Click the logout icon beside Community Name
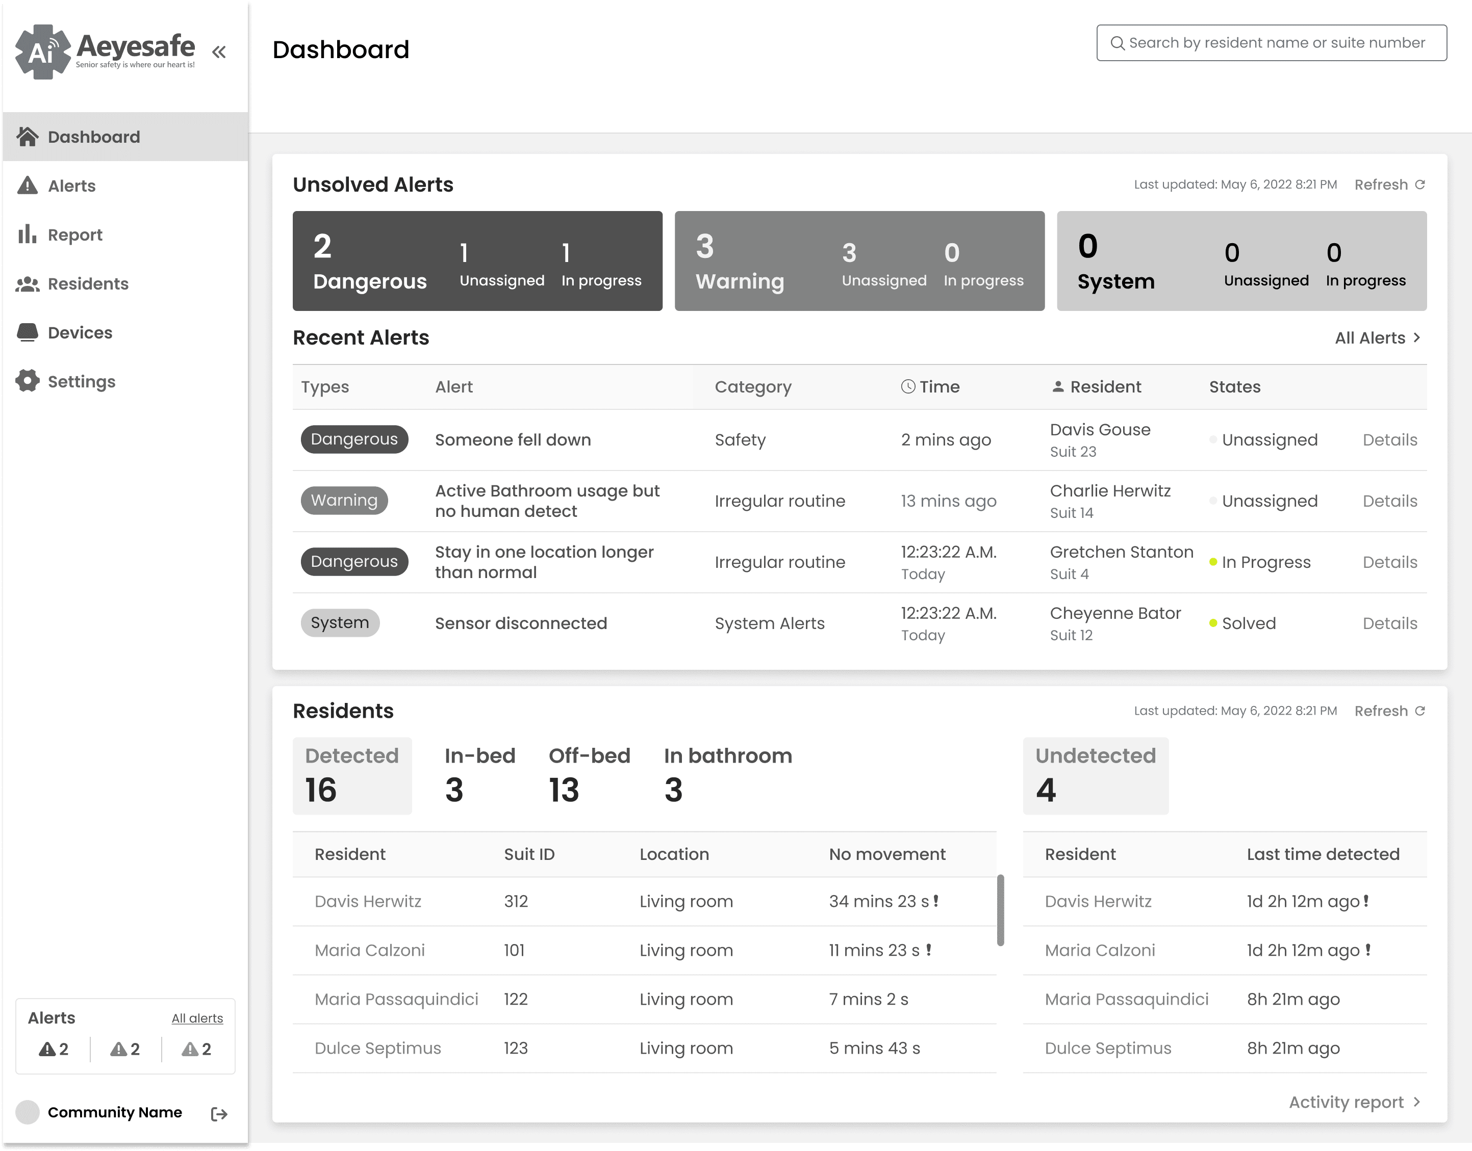The height and width of the screenshot is (1151, 1472). coord(219,1114)
